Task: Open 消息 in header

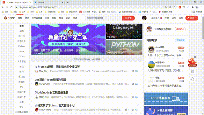Action: pos(181,18)
